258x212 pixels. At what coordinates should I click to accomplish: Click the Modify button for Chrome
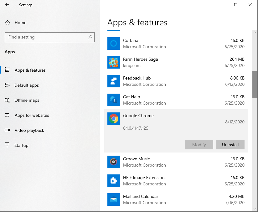(x=199, y=144)
